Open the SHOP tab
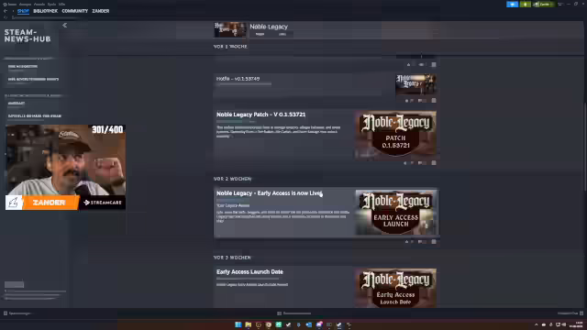 [23, 11]
